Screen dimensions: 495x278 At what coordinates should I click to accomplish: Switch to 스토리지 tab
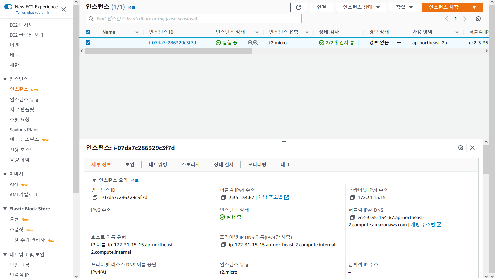[x=191, y=165]
